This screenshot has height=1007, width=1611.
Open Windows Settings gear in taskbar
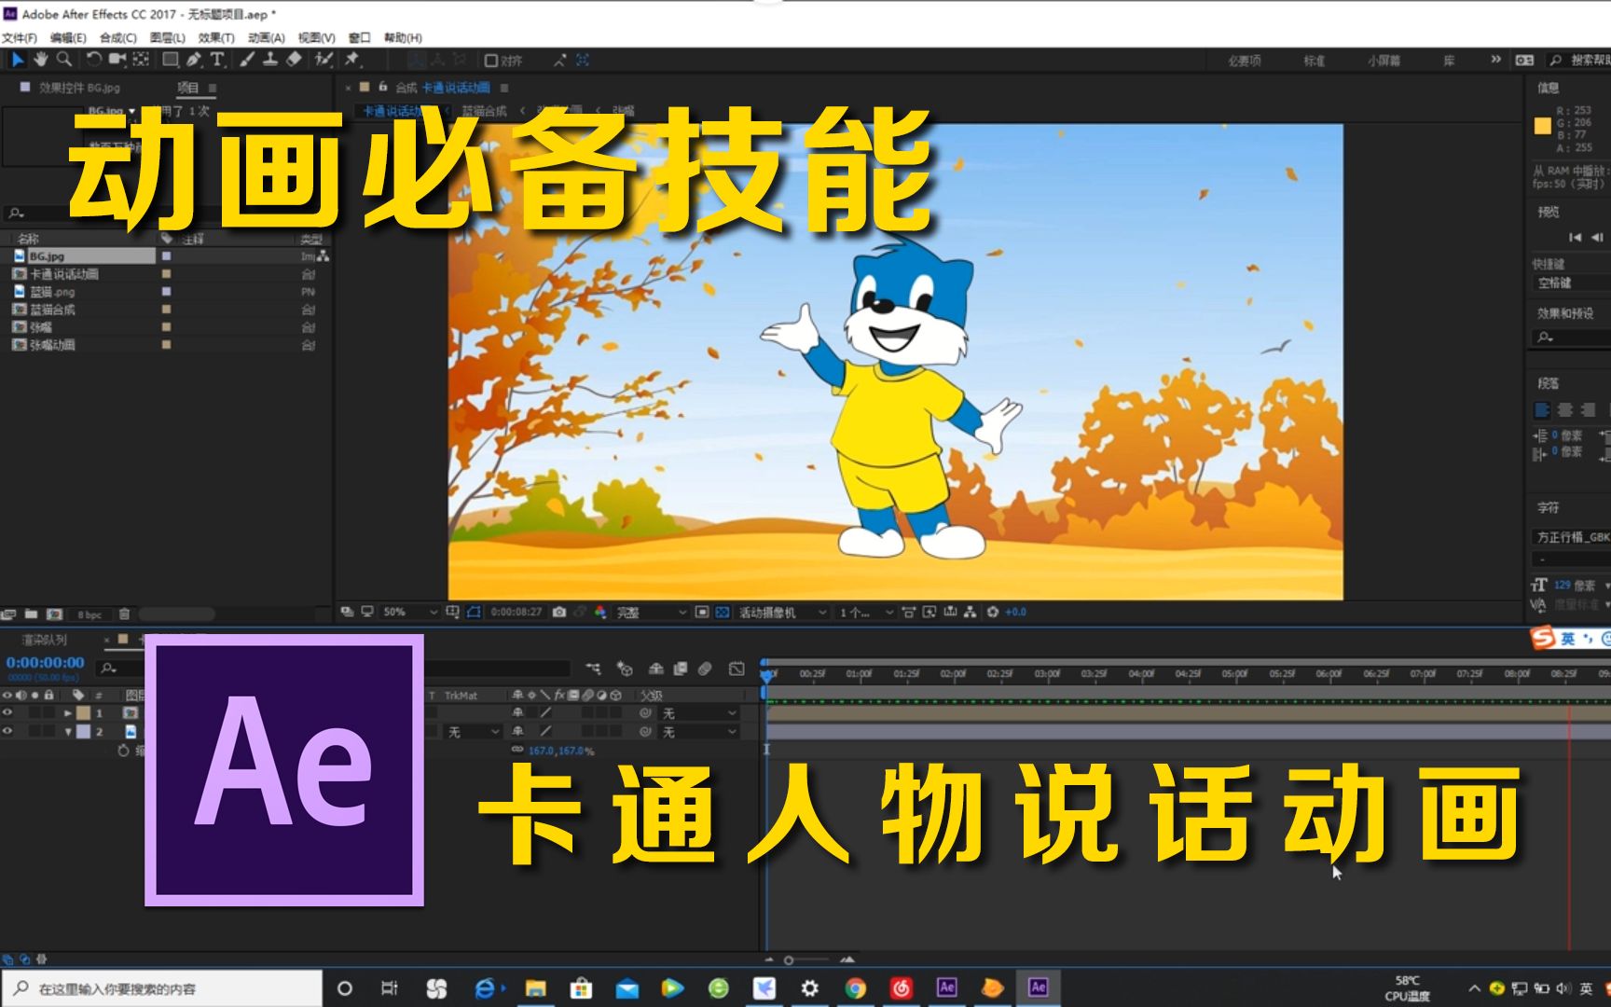pyautogui.click(x=809, y=988)
